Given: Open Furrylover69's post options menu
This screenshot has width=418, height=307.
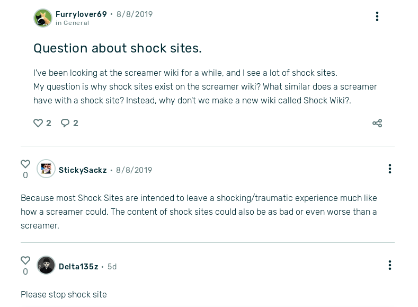Looking at the screenshot, I should pos(377,16).
